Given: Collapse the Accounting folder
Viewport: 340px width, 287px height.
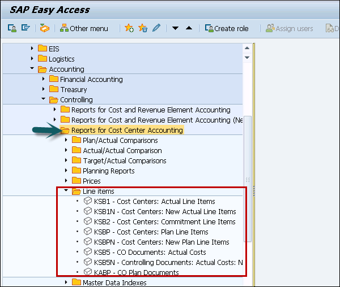Looking at the screenshot, I should (x=32, y=68).
